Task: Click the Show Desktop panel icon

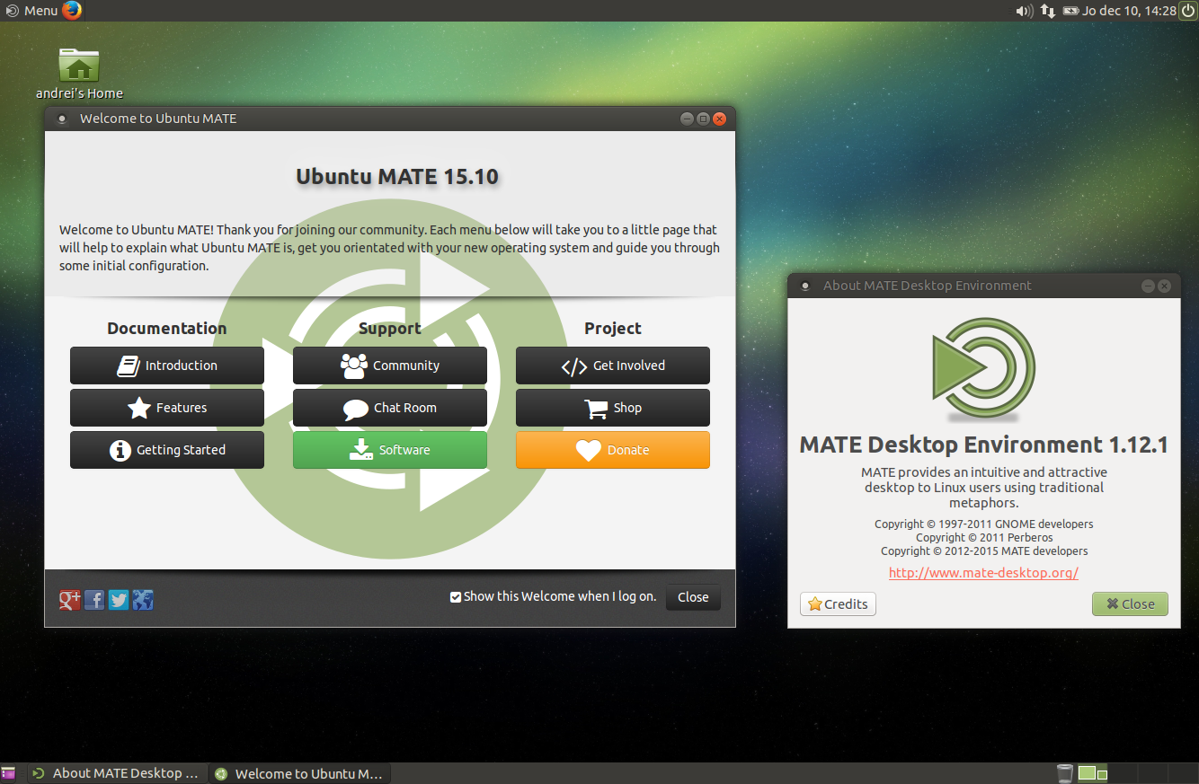Action: point(8,773)
